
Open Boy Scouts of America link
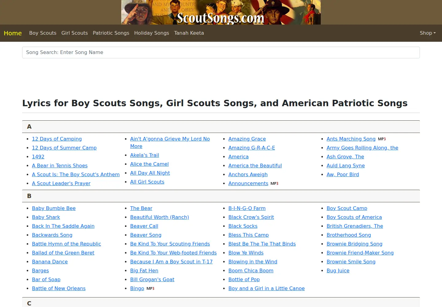tap(354, 217)
